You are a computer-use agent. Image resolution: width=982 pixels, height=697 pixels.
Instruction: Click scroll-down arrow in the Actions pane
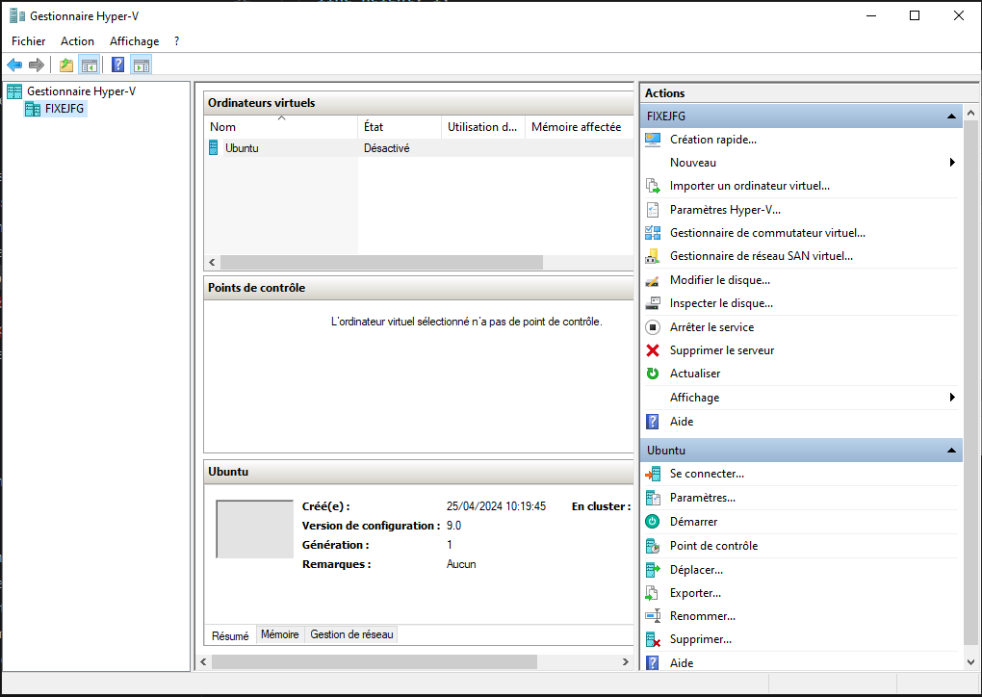[970, 662]
